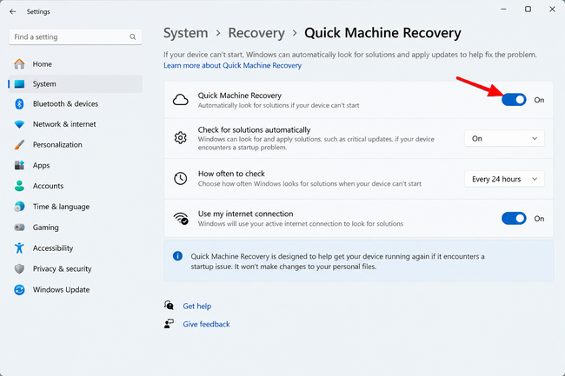Click the Accessibility figure icon
The height and width of the screenshot is (376, 565).
tap(19, 247)
